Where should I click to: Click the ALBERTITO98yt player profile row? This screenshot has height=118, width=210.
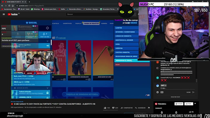[x=25, y=28]
